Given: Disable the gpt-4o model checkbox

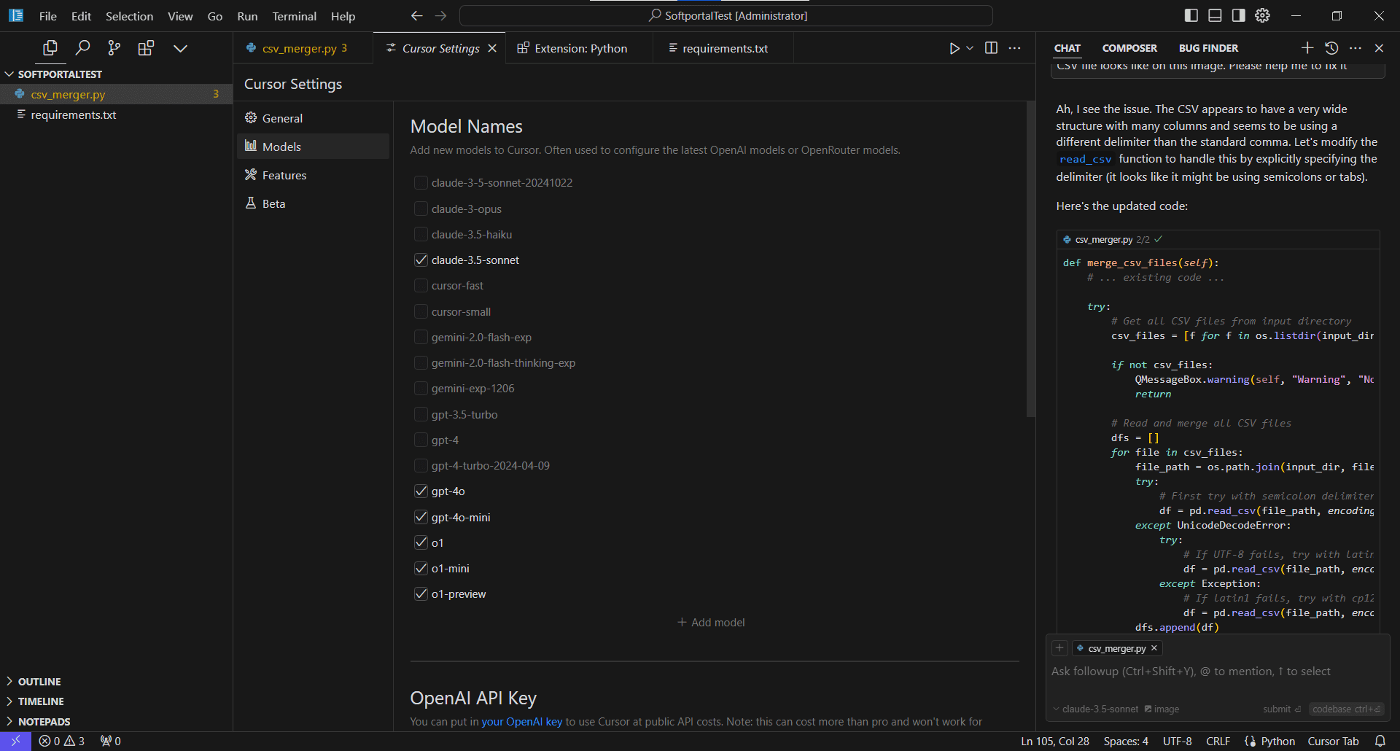Looking at the screenshot, I should (421, 491).
